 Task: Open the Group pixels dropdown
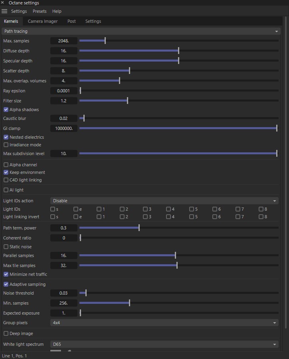(164, 323)
